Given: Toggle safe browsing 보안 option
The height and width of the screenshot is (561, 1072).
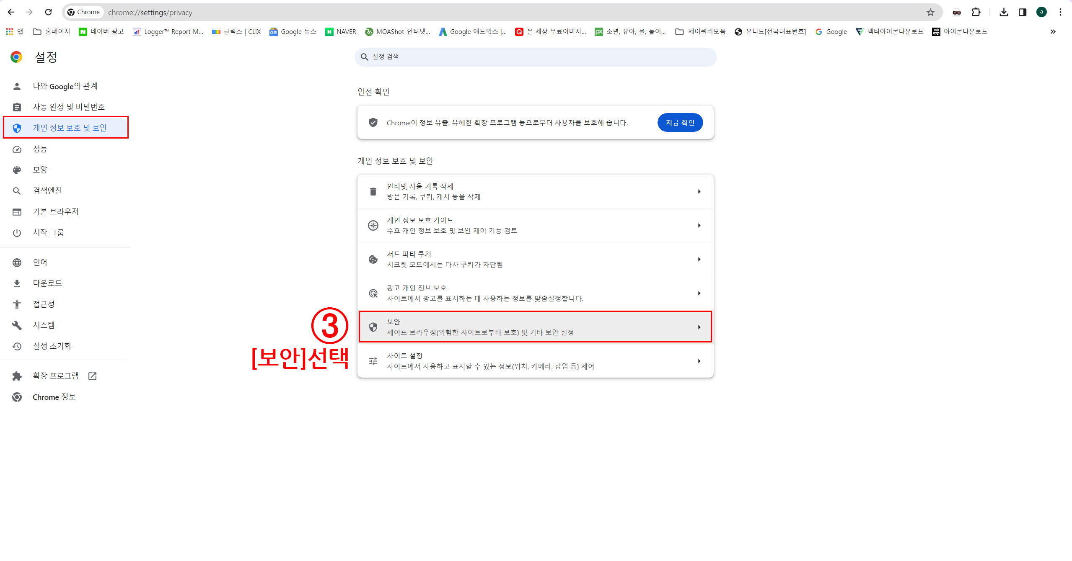Looking at the screenshot, I should point(535,327).
